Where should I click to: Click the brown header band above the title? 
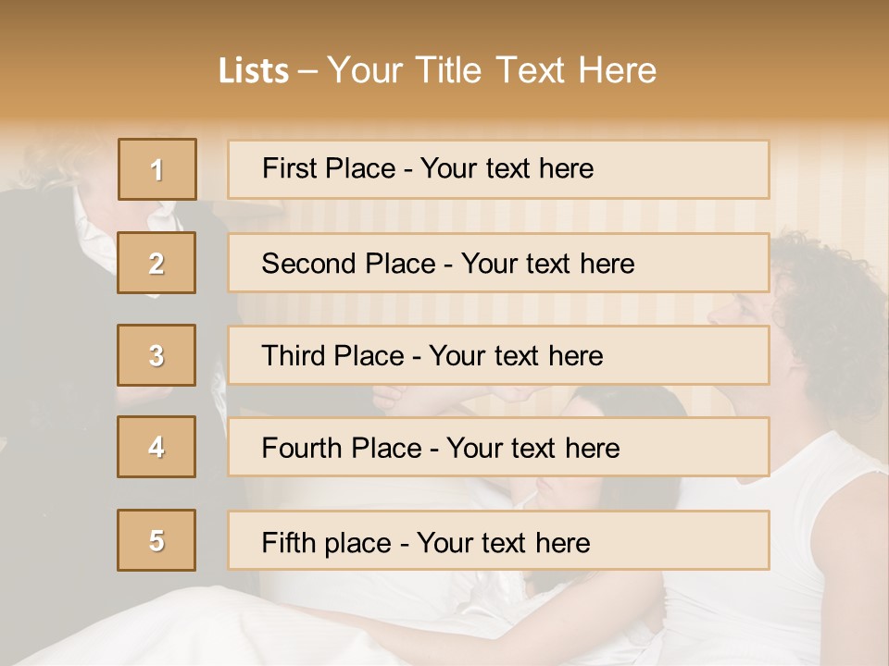(444, 20)
